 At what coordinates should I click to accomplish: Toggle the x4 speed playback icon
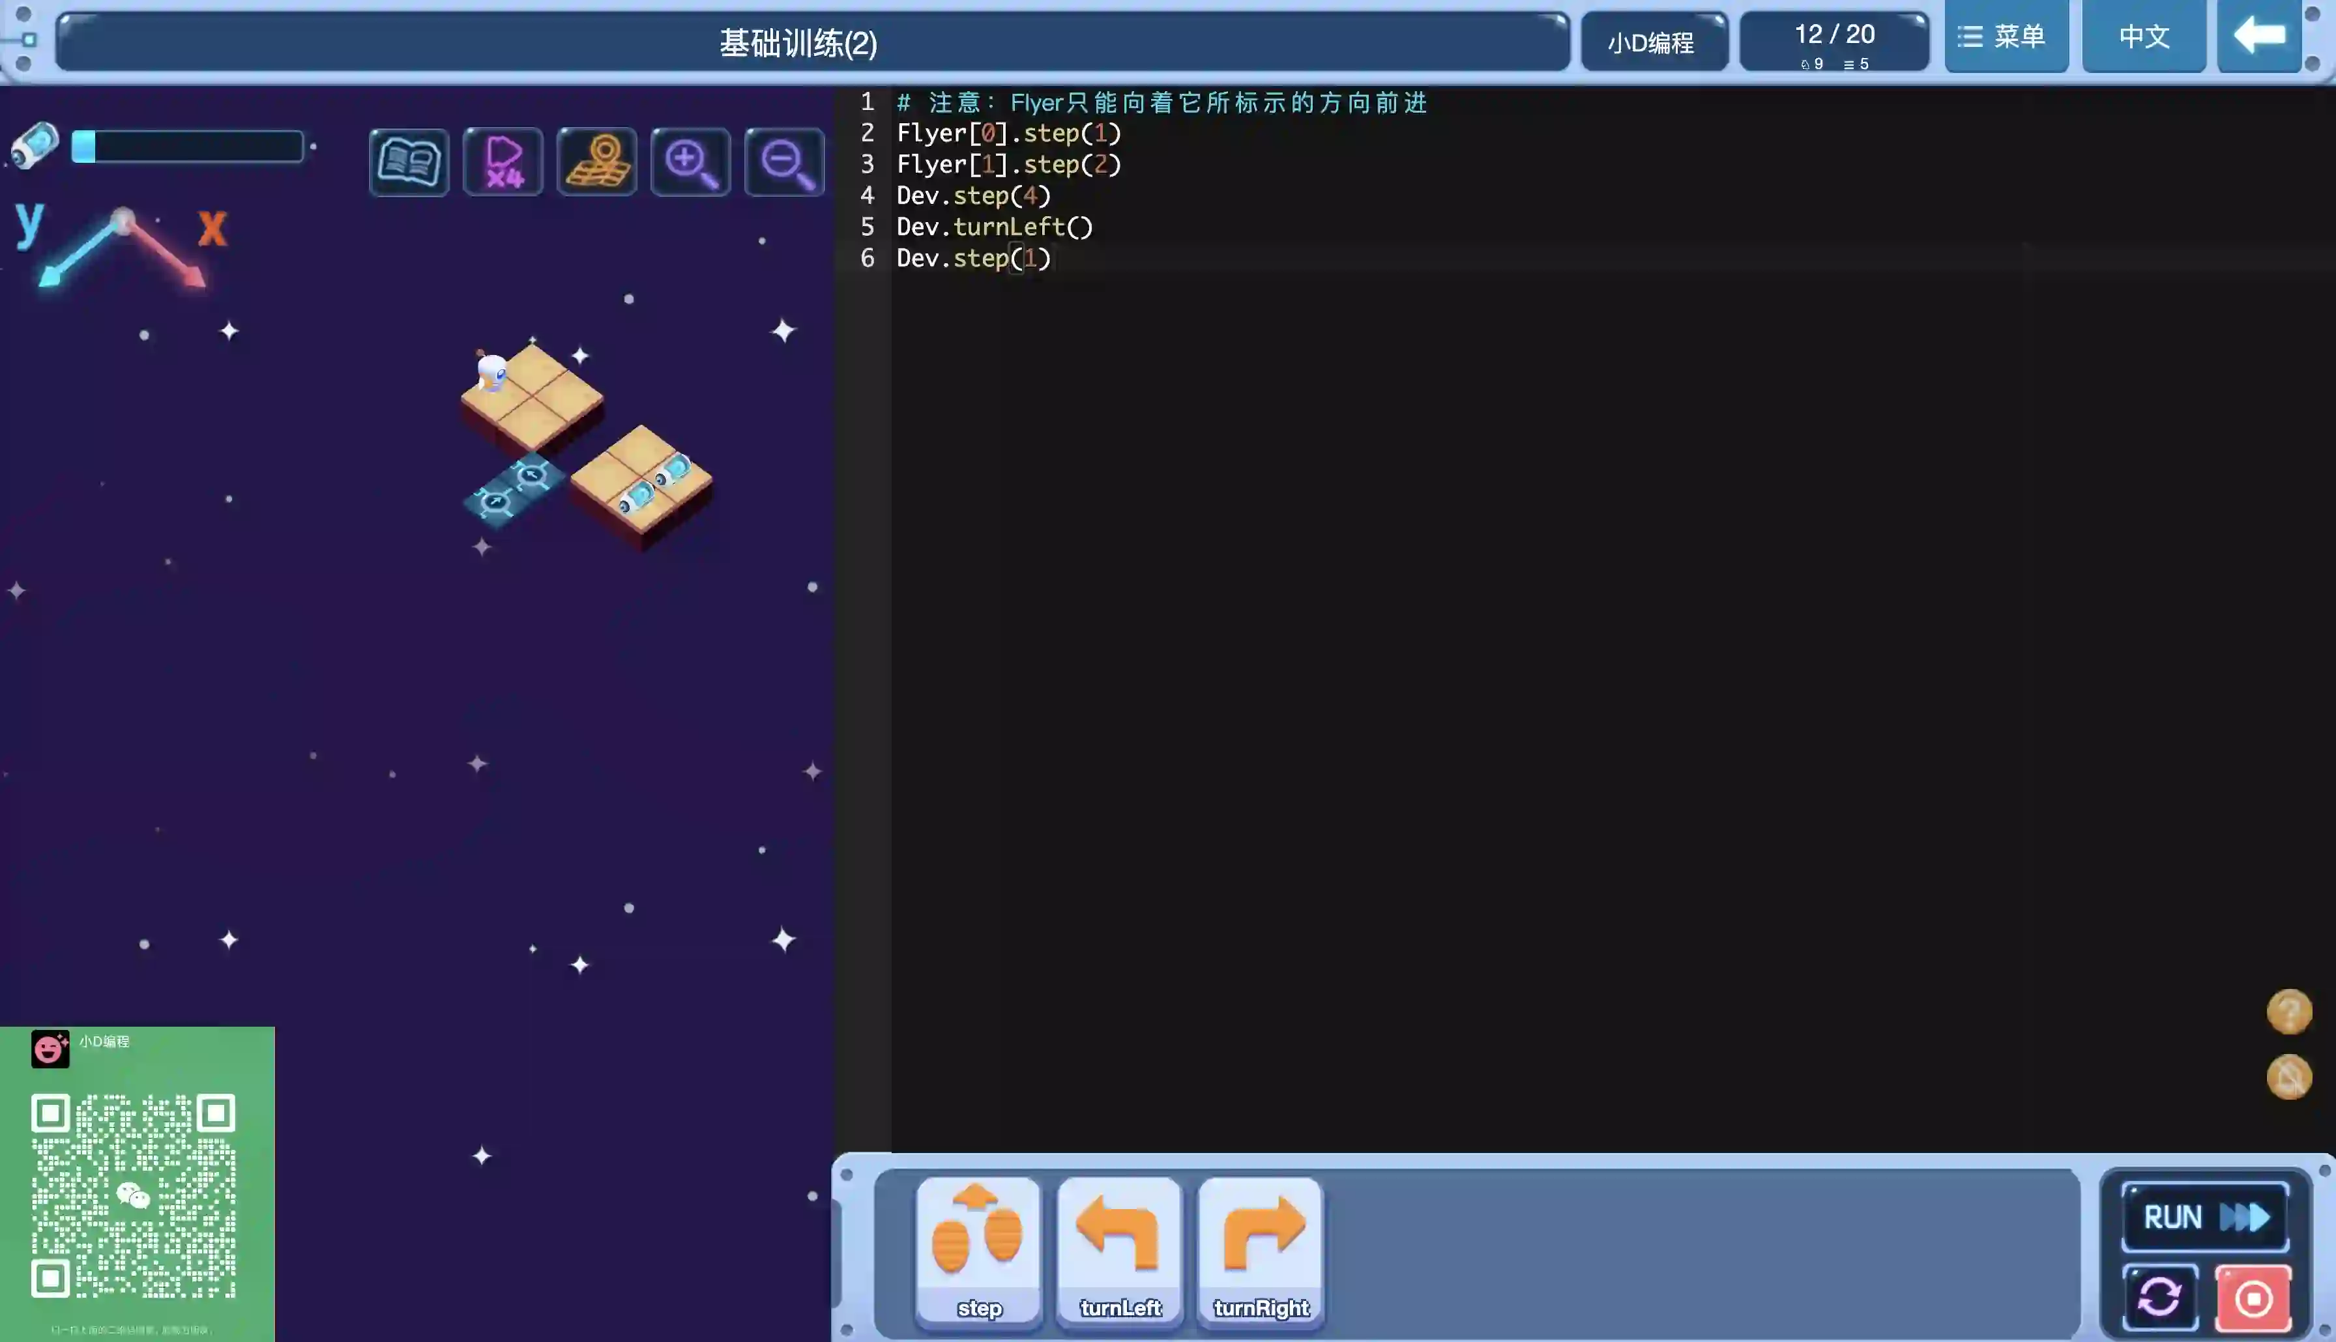(x=503, y=162)
